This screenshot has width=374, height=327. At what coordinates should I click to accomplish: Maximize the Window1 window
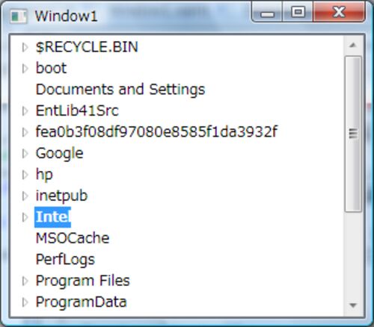tap(298, 12)
